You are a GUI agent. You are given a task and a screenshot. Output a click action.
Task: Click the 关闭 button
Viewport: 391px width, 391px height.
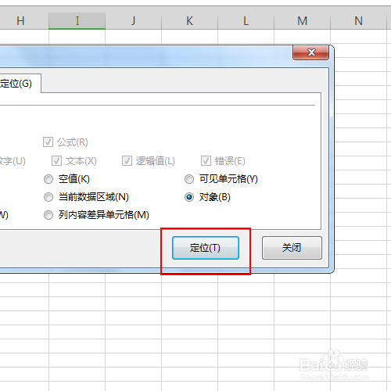pyautogui.click(x=292, y=248)
